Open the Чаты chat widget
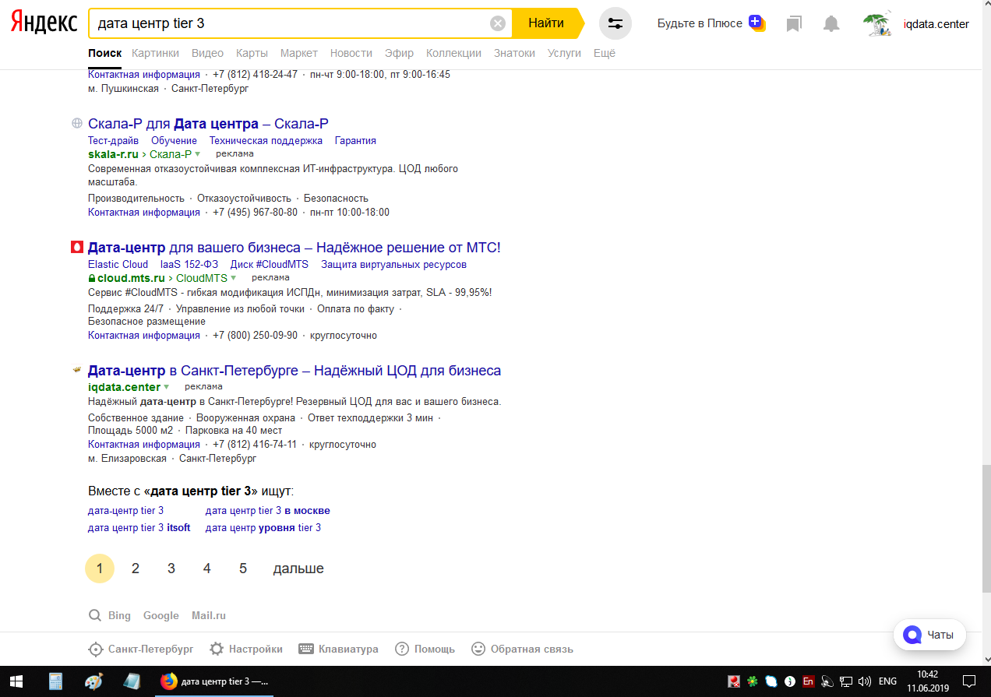 pos(929,635)
